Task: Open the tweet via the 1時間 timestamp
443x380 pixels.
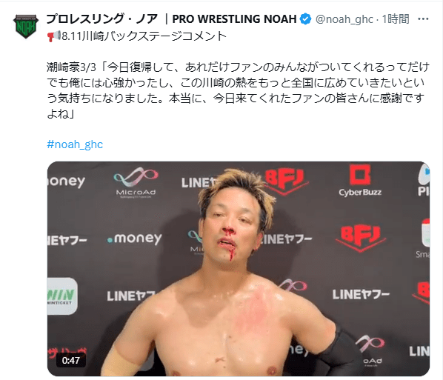Action: pyautogui.click(x=396, y=19)
